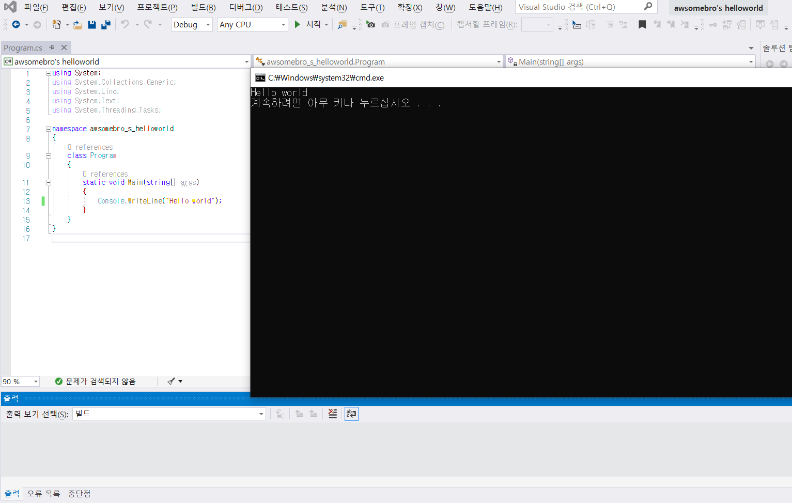
Task: Open the 디버그(D) menu
Action: coord(246,7)
